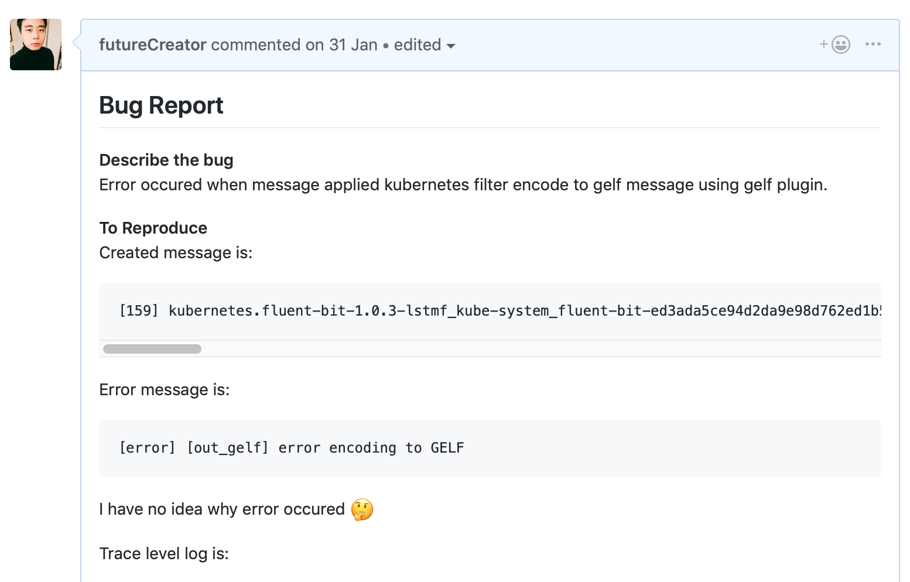This screenshot has height=582, width=910.
Task: Click the "edited" history label
Action: click(417, 45)
